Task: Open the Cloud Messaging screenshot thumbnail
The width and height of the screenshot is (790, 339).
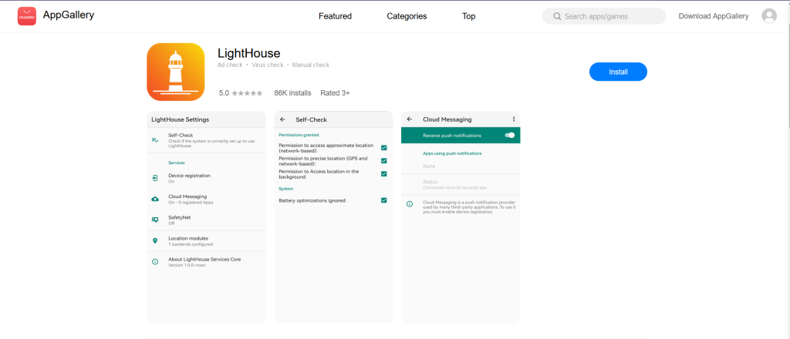Action: pos(461,216)
